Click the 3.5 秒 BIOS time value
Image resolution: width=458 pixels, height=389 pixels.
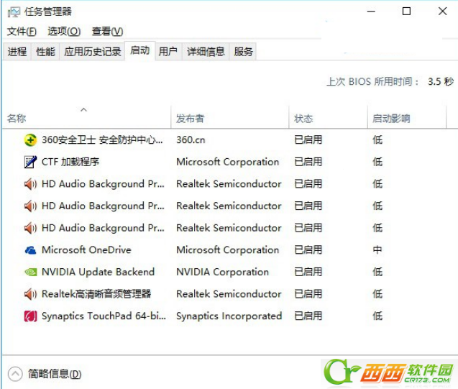pos(441,81)
